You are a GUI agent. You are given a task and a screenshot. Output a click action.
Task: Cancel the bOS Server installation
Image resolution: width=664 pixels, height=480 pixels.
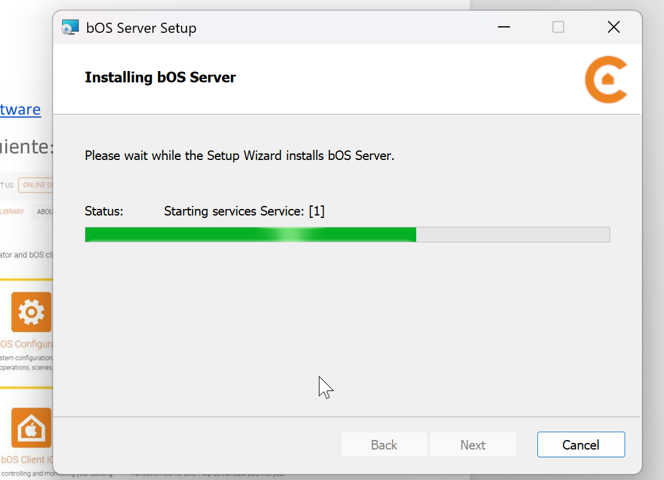580,445
